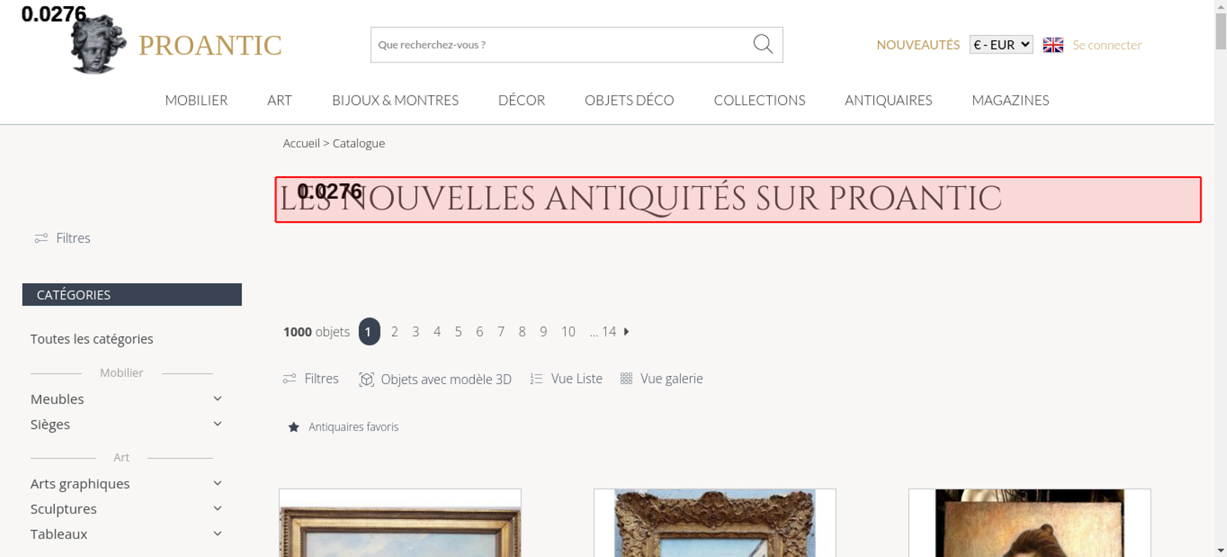Open the EUR currency dropdown
The width and height of the screenshot is (1227, 557).
(x=1001, y=45)
